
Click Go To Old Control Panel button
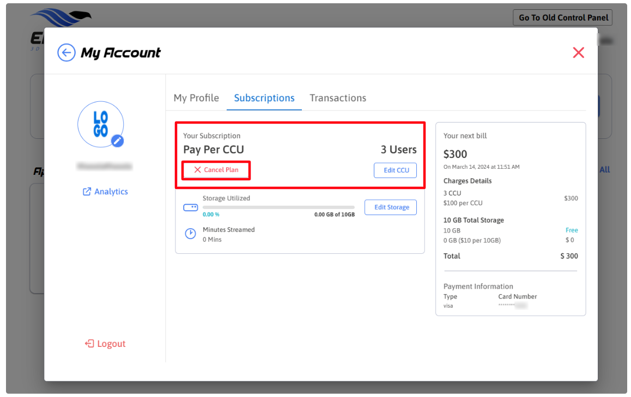point(563,17)
